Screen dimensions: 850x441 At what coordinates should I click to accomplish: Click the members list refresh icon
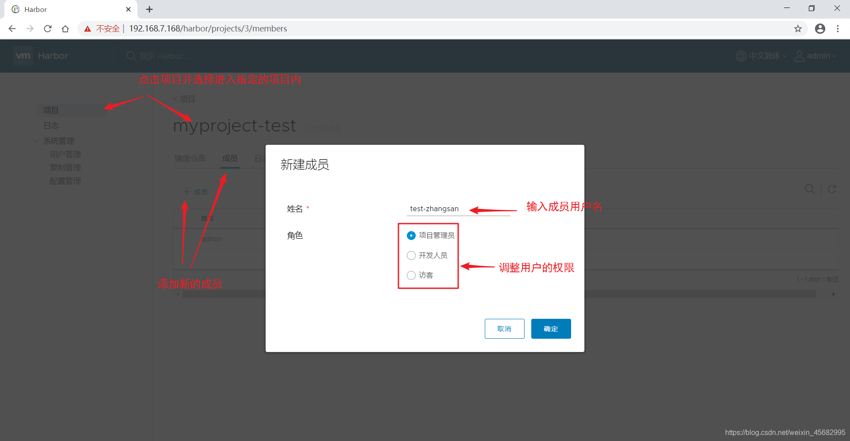click(832, 189)
